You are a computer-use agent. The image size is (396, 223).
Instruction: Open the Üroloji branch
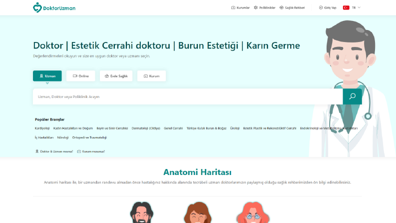click(235, 128)
